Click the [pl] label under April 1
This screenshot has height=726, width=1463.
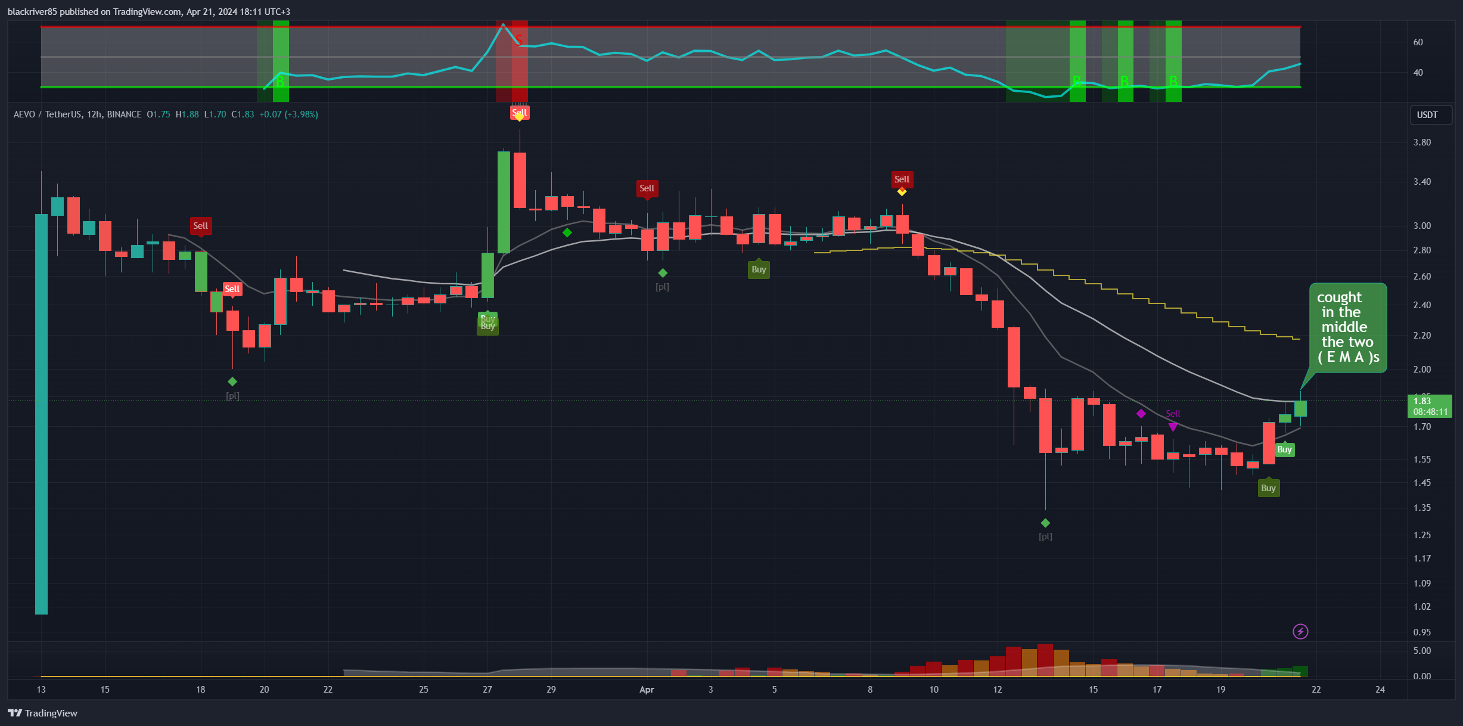pyautogui.click(x=662, y=287)
